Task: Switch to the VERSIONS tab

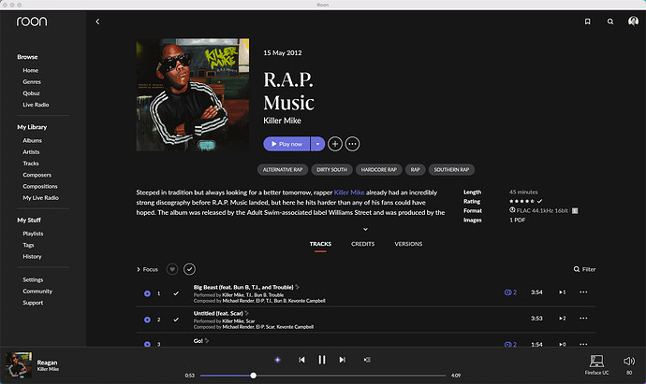Action: tap(408, 244)
